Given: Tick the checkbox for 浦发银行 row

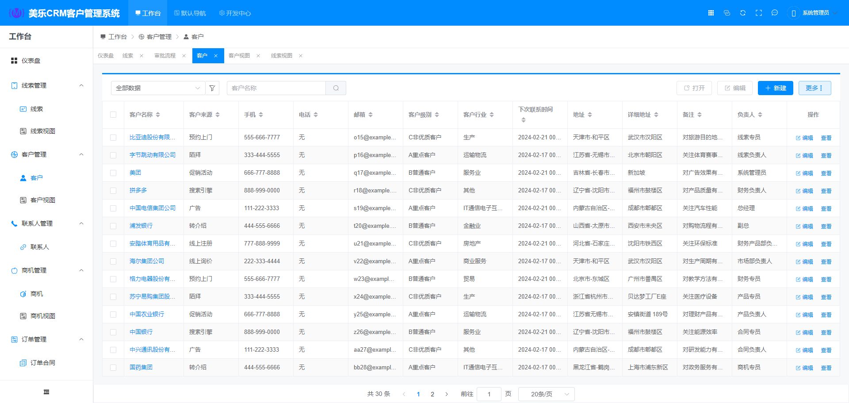Looking at the screenshot, I should point(113,226).
